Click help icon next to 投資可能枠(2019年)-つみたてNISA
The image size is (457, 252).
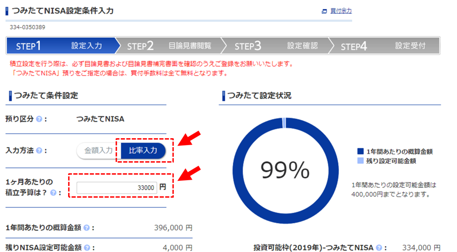pyautogui.click(x=379, y=248)
